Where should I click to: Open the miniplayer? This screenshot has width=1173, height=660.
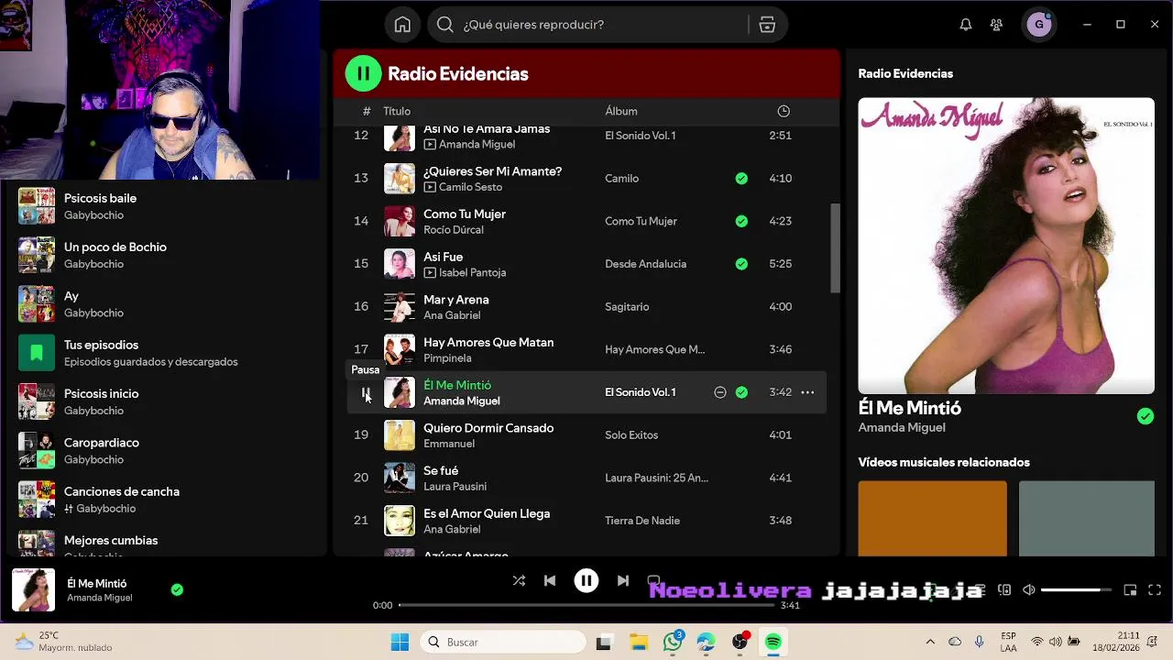coord(1130,590)
